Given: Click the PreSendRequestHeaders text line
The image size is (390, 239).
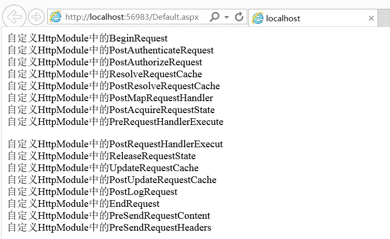Looking at the screenshot, I should click(x=109, y=228).
